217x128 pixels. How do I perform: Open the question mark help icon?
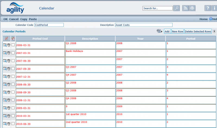(208, 8)
